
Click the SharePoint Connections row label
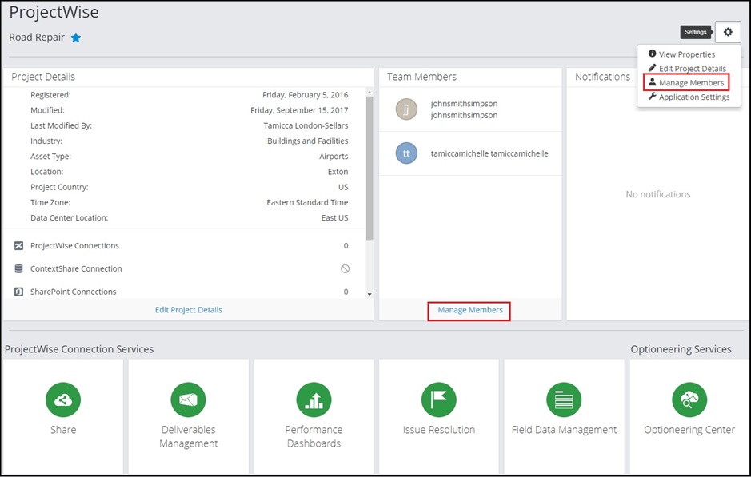pos(74,292)
